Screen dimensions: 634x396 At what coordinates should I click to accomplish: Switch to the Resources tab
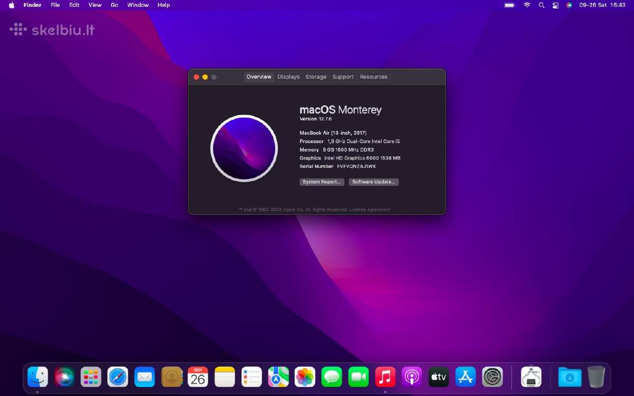[x=374, y=77]
